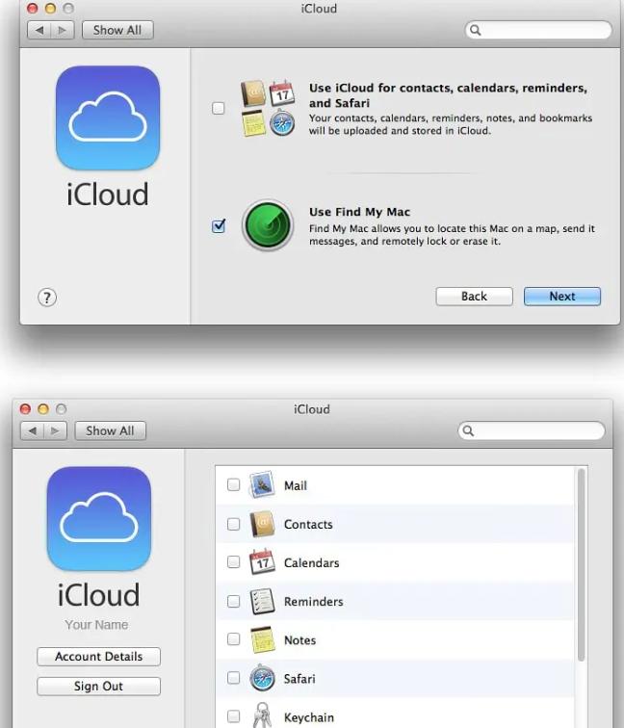Click the Find My Mac radar icon
Viewport: 624px width, 728px height.
pos(268,225)
